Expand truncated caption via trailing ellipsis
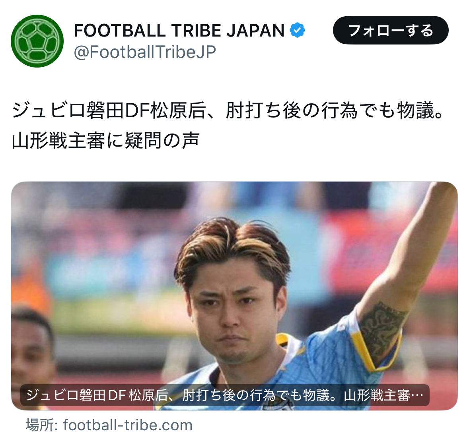 pyautogui.click(x=418, y=396)
